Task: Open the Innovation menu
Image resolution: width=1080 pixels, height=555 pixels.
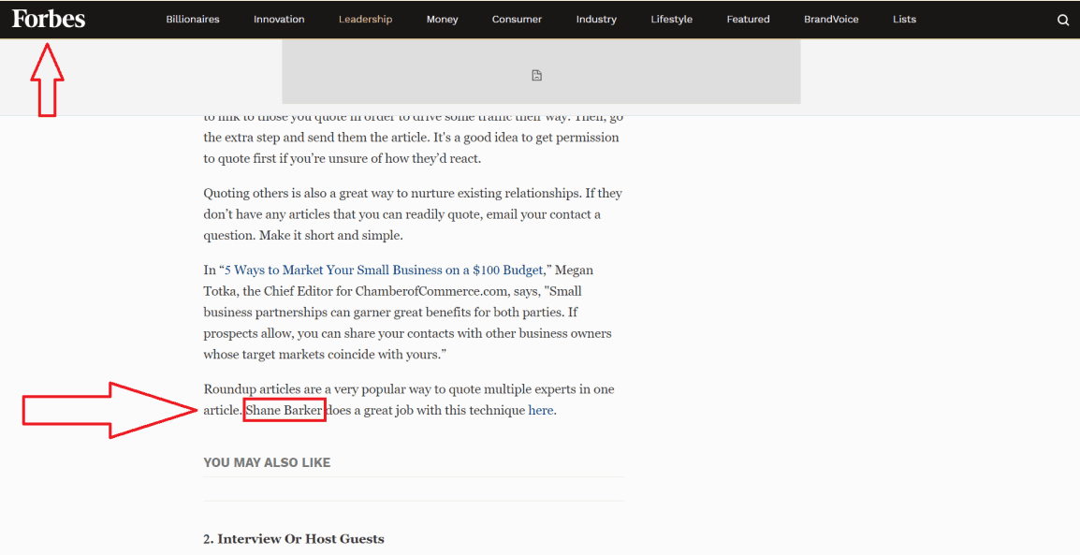Action: click(x=279, y=20)
